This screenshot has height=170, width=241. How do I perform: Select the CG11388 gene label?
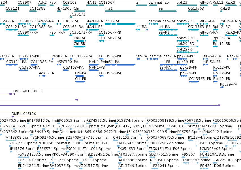point(37,8)
